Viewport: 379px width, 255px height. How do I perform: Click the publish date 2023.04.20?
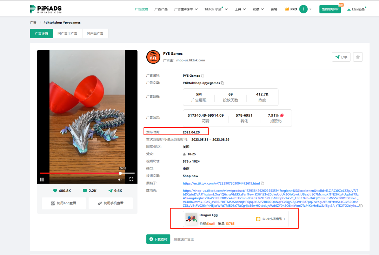(191, 132)
